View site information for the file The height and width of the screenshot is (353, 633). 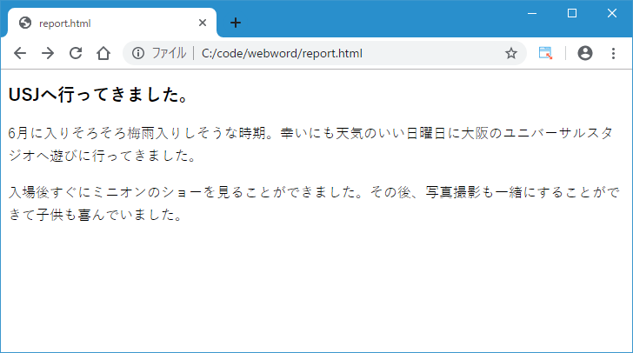click(x=138, y=53)
